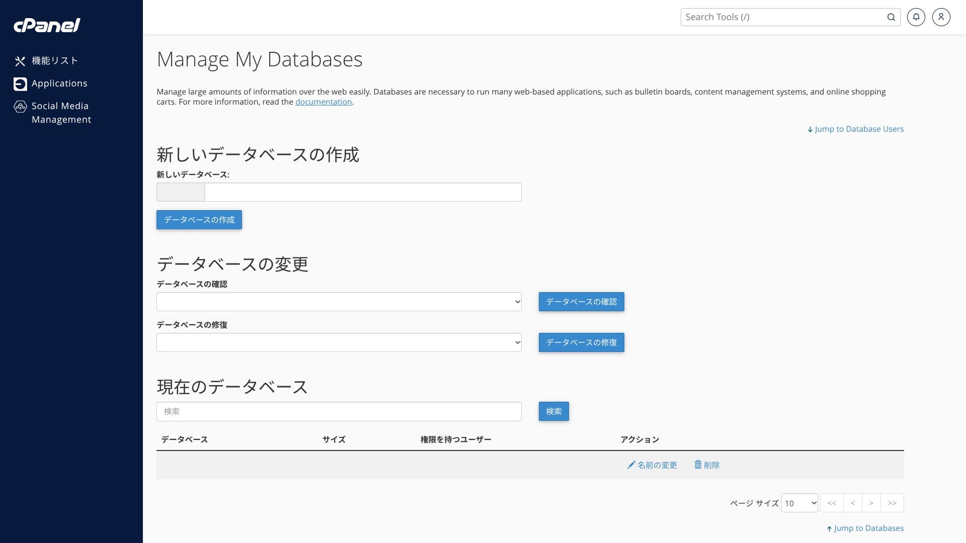Click the blue 検索 button
The height and width of the screenshot is (543, 966).
click(x=553, y=411)
